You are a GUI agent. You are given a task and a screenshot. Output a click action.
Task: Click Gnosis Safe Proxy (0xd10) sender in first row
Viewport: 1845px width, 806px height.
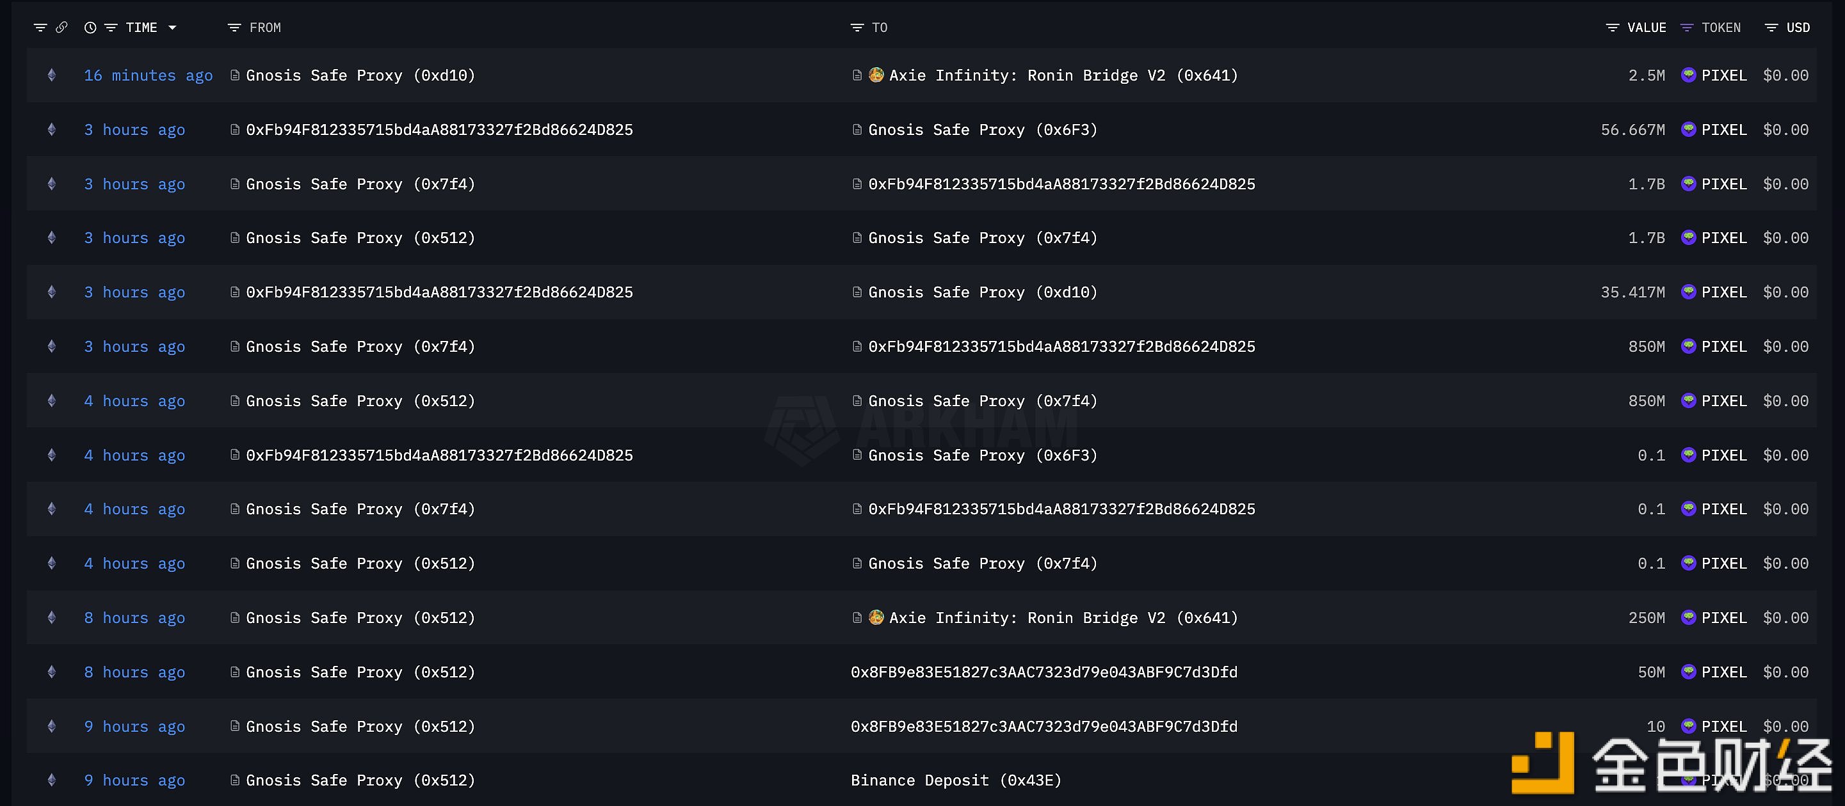(x=360, y=75)
